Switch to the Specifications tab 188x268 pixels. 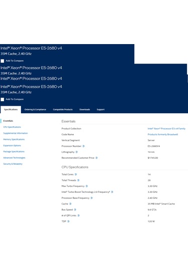tap(11, 109)
